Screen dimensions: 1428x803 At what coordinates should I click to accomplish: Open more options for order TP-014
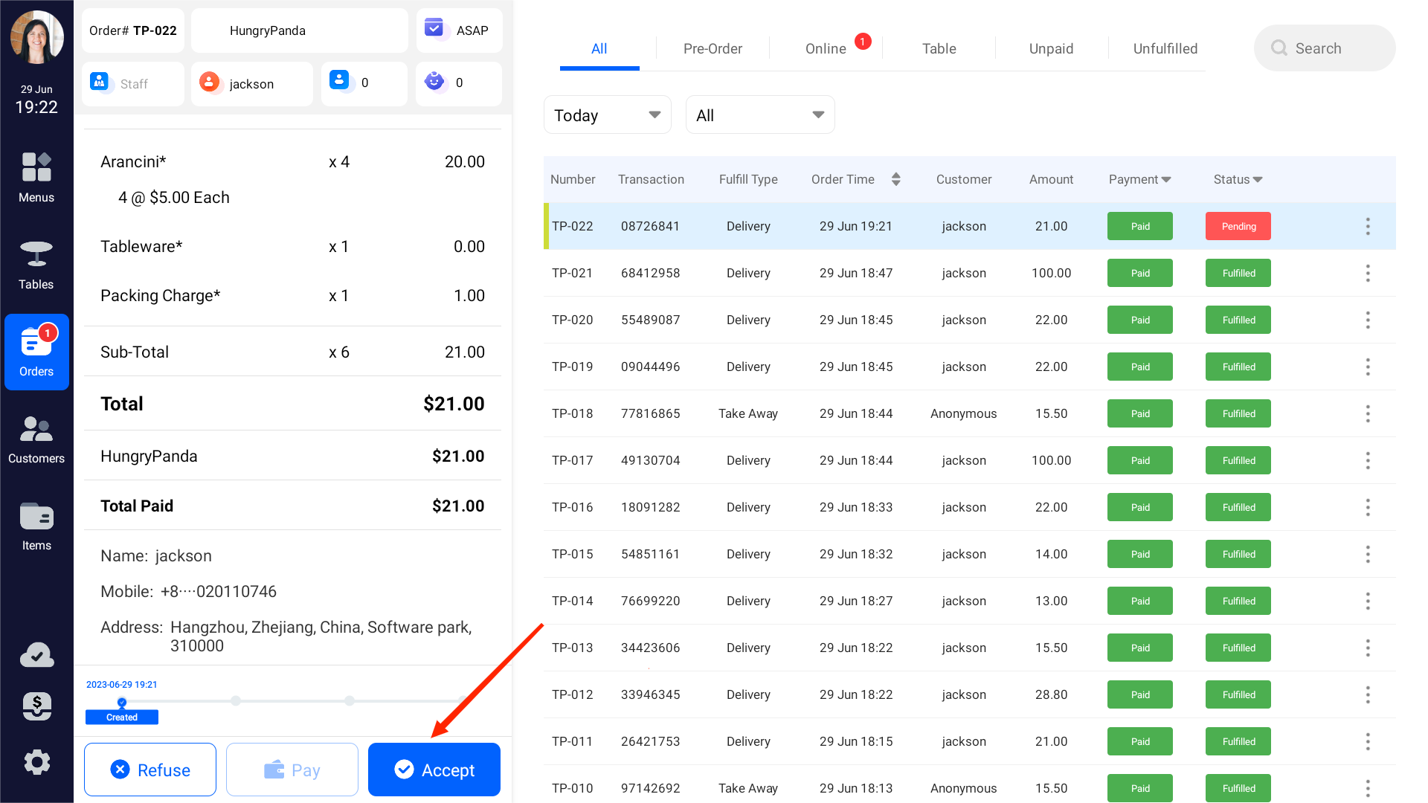1368,601
